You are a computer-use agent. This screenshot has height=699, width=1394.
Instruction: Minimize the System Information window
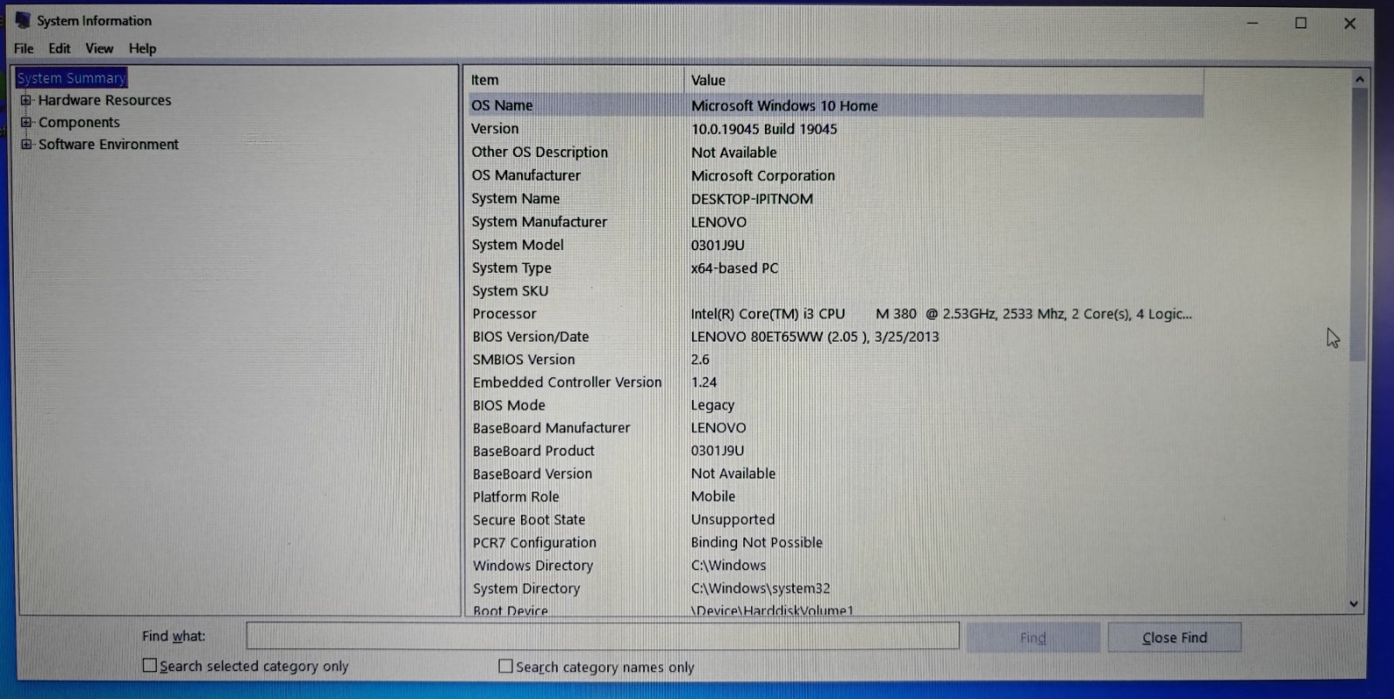coord(1252,23)
